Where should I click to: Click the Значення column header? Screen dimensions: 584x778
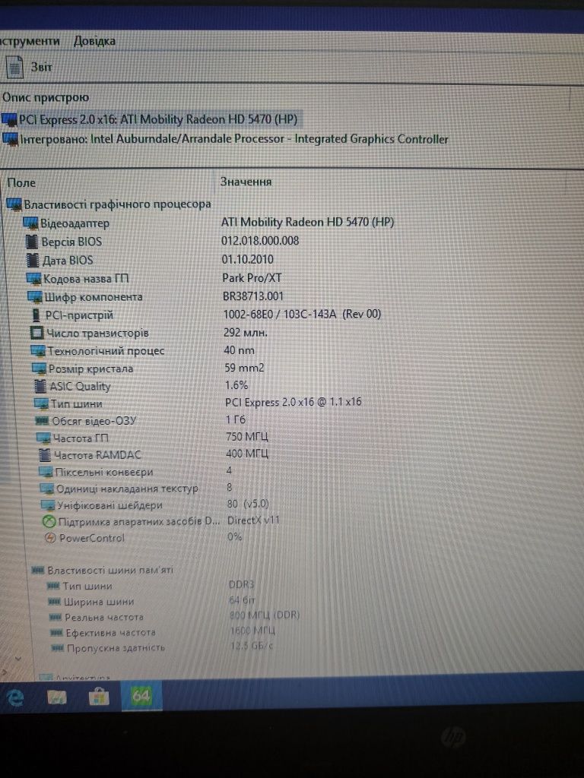click(246, 182)
